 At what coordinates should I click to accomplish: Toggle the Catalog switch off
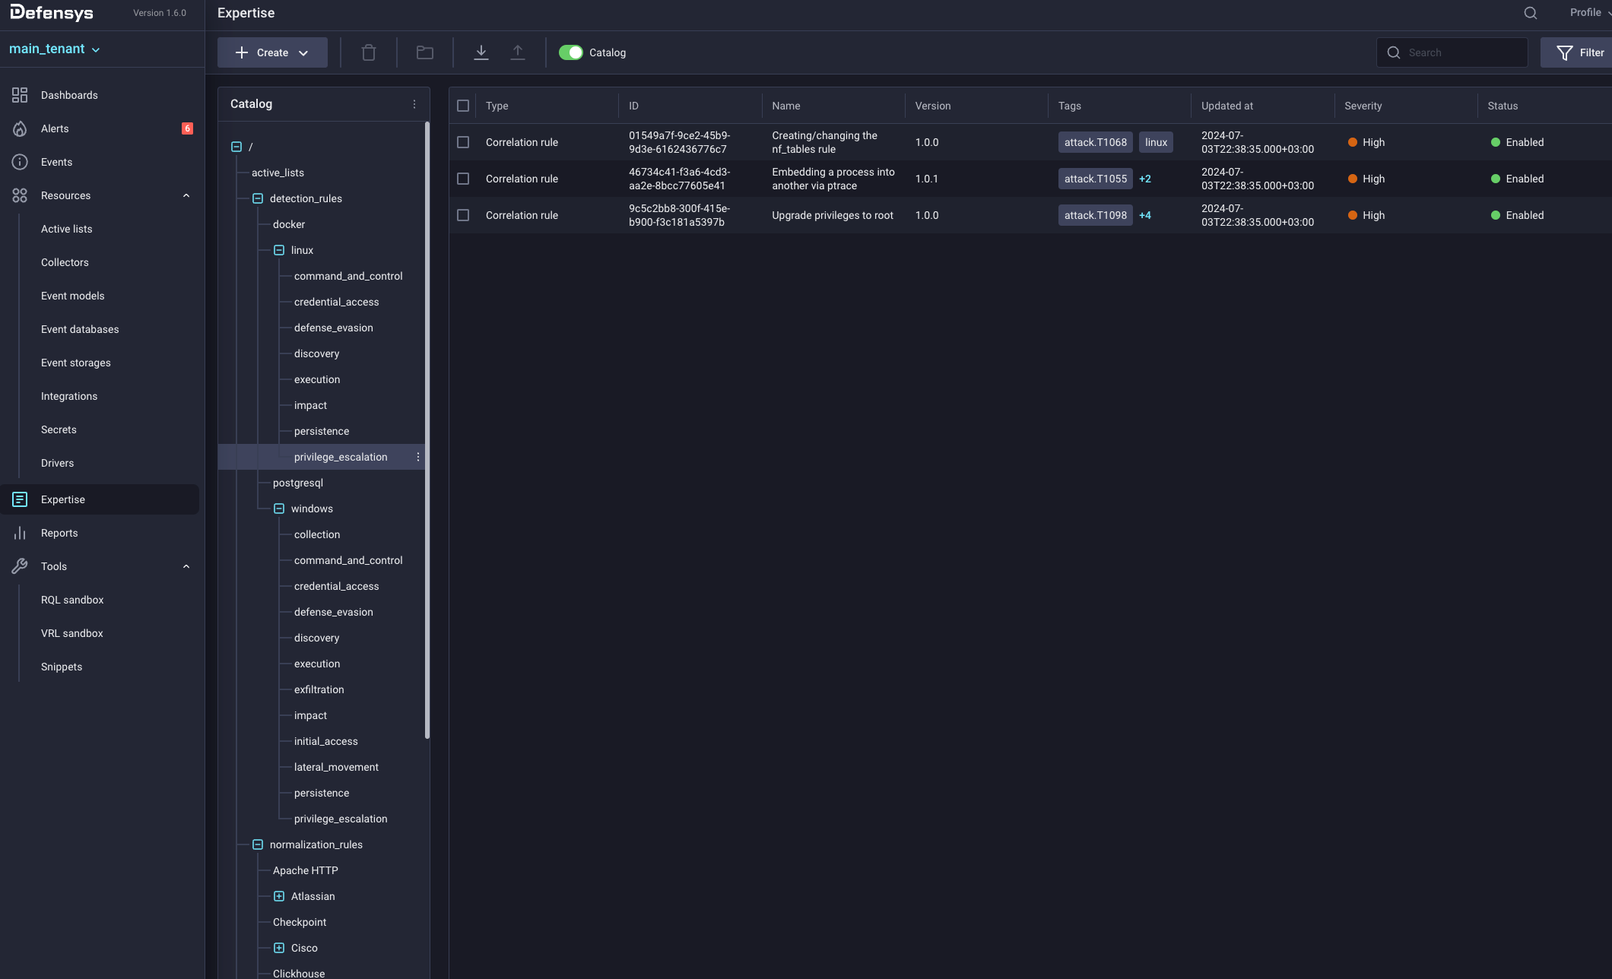pos(570,52)
